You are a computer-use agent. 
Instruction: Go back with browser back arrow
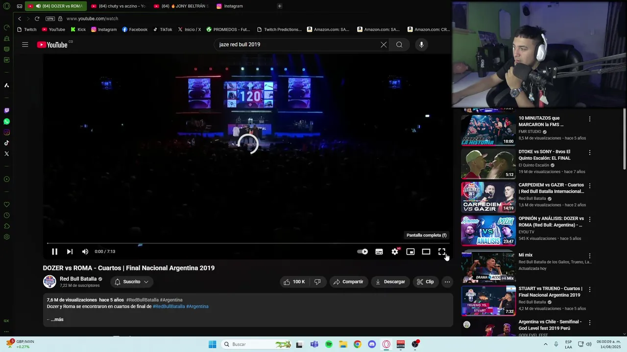tap(20, 19)
